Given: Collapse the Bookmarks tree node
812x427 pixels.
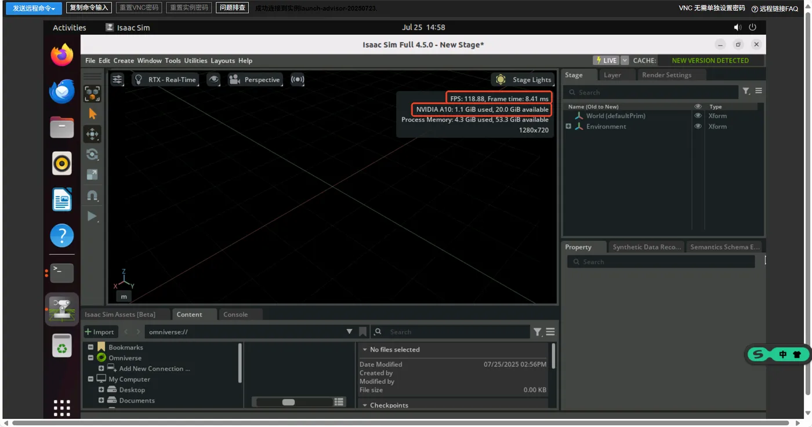Looking at the screenshot, I should (90, 347).
